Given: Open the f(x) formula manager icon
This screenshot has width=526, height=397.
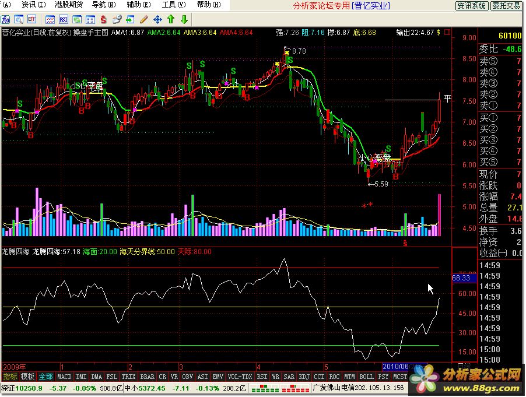Looking at the screenshot, I should [5, 20].
